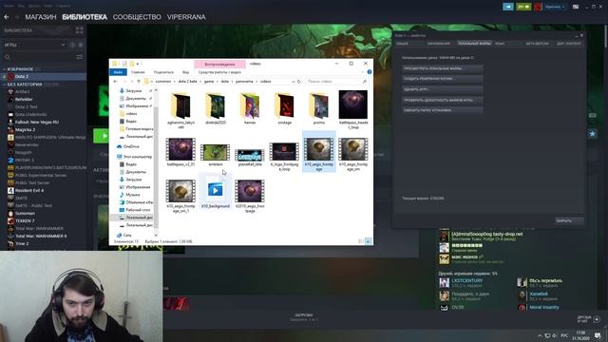This screenshot has height=342, width=608.
Task: Click 'dota 2 beta' in address breadcrumb
Action: click(x=188, y=82)
